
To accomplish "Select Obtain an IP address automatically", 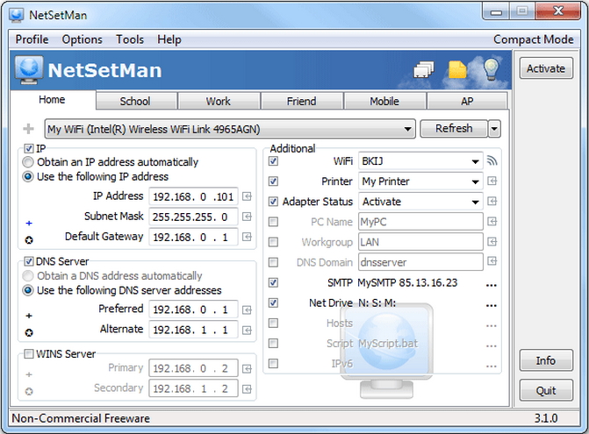I will tap(29, 162).
